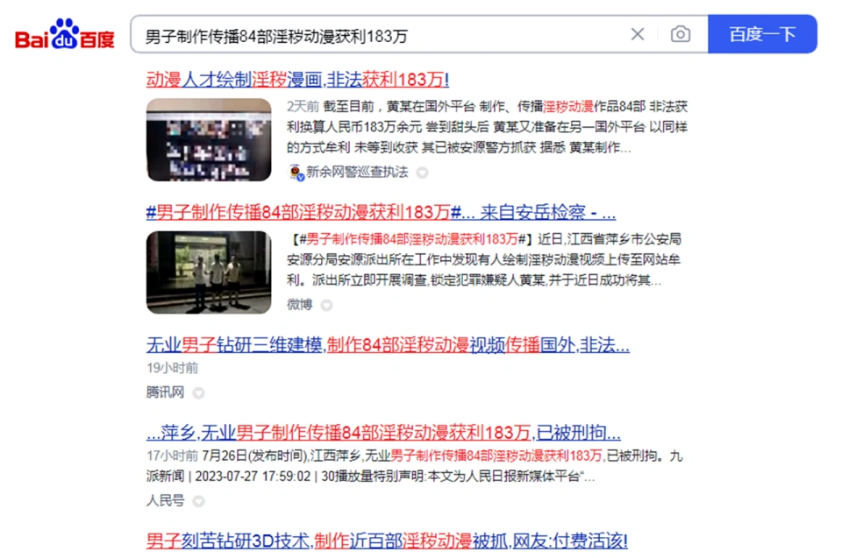The width and height of the screenshot is (842, 558).
Task: Open the 来自安岳检察 hashtag result
Action: (381, 212)
